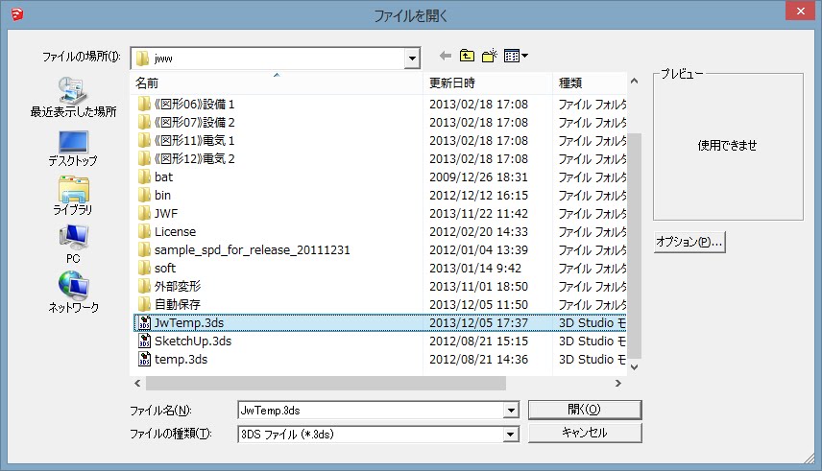
Task: Sort by the 名前 column header
Action: pyautogui.click(x=277, y=82)
